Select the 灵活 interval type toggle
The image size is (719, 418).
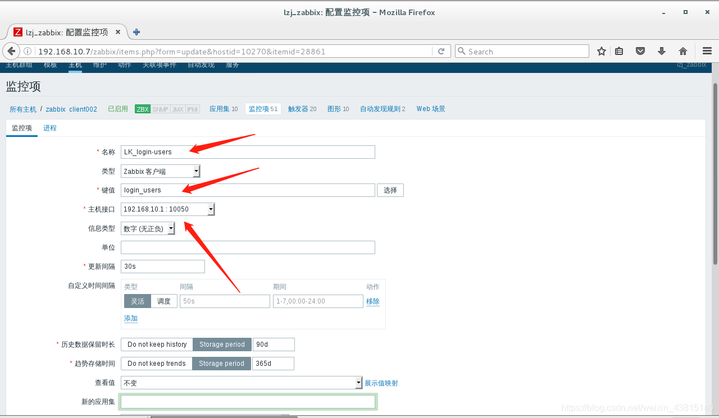point(138,301)
